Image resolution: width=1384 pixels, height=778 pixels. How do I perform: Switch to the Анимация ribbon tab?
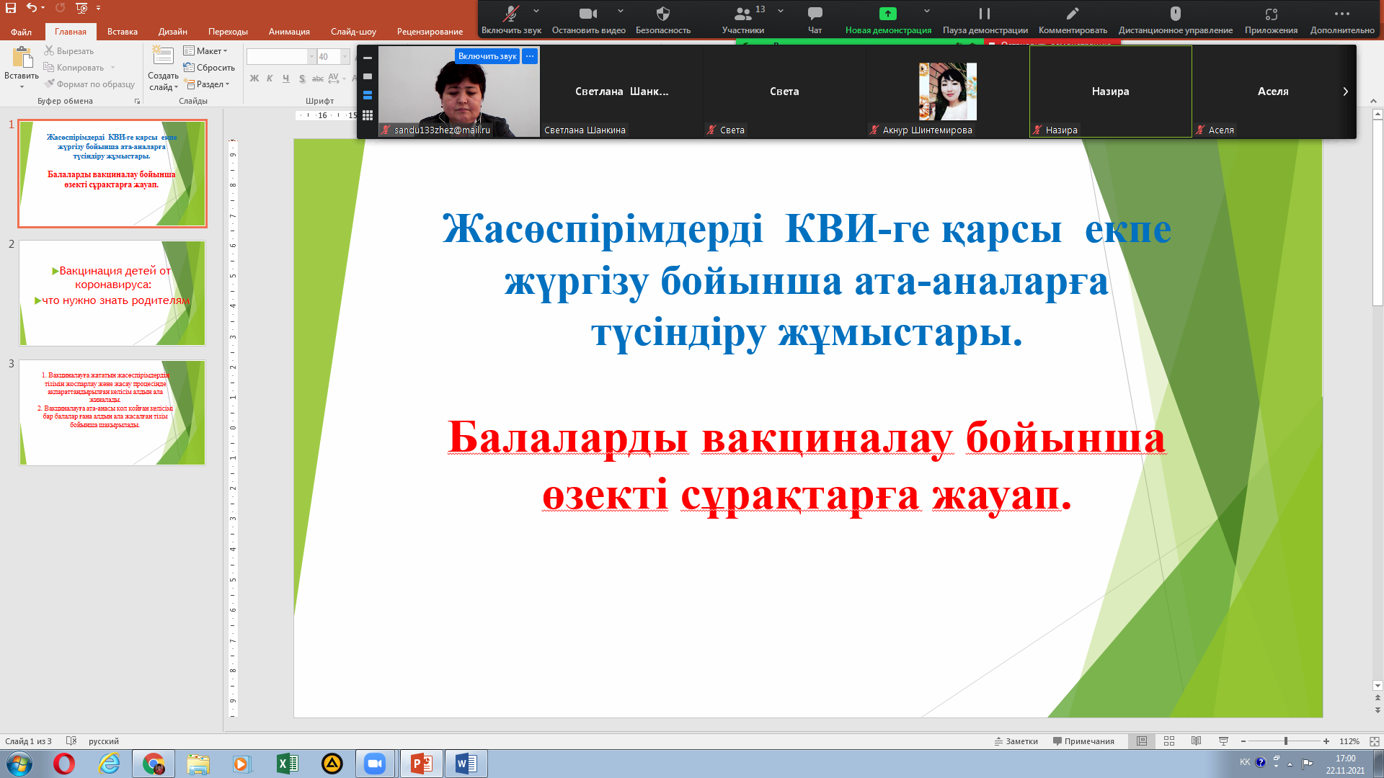tap(289, 32)
